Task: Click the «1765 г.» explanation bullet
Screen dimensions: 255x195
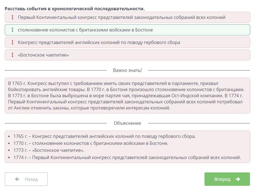Action: tap(104, 136)
